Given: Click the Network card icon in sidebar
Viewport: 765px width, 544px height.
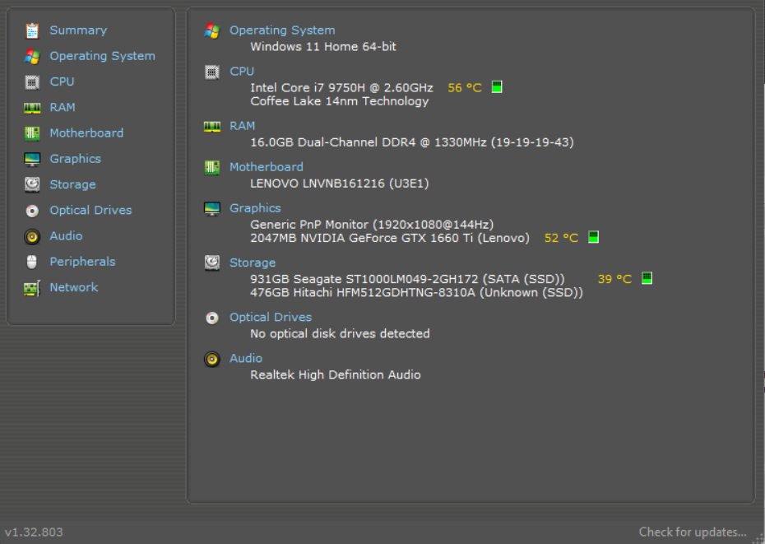Looking at the screenshot, I should (x=32, y=288).
